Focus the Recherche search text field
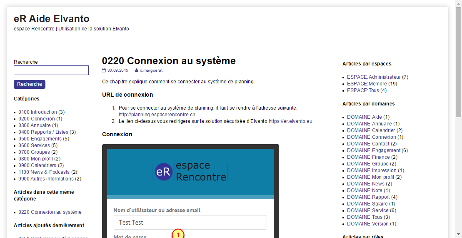This screenshot has height=238, width=462. point(51,70)
